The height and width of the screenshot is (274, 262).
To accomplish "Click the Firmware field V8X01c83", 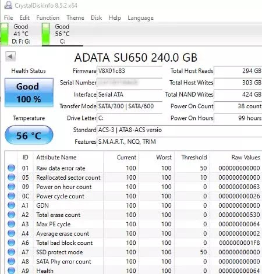I will [x=129, y=71].
